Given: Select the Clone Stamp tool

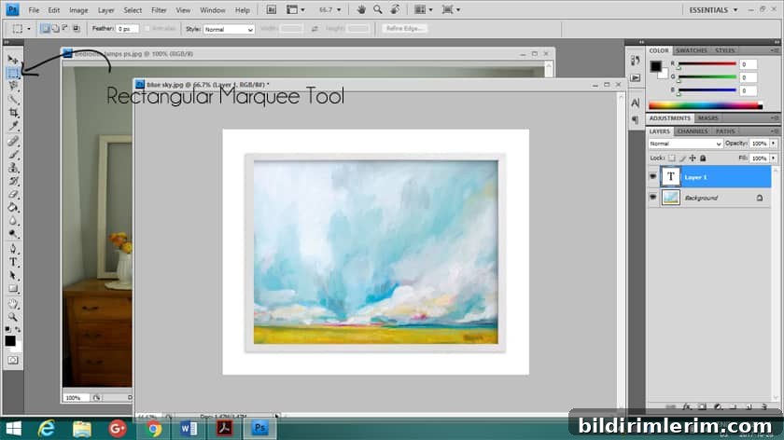Looking at the screenshot, I should click(12, 168).
